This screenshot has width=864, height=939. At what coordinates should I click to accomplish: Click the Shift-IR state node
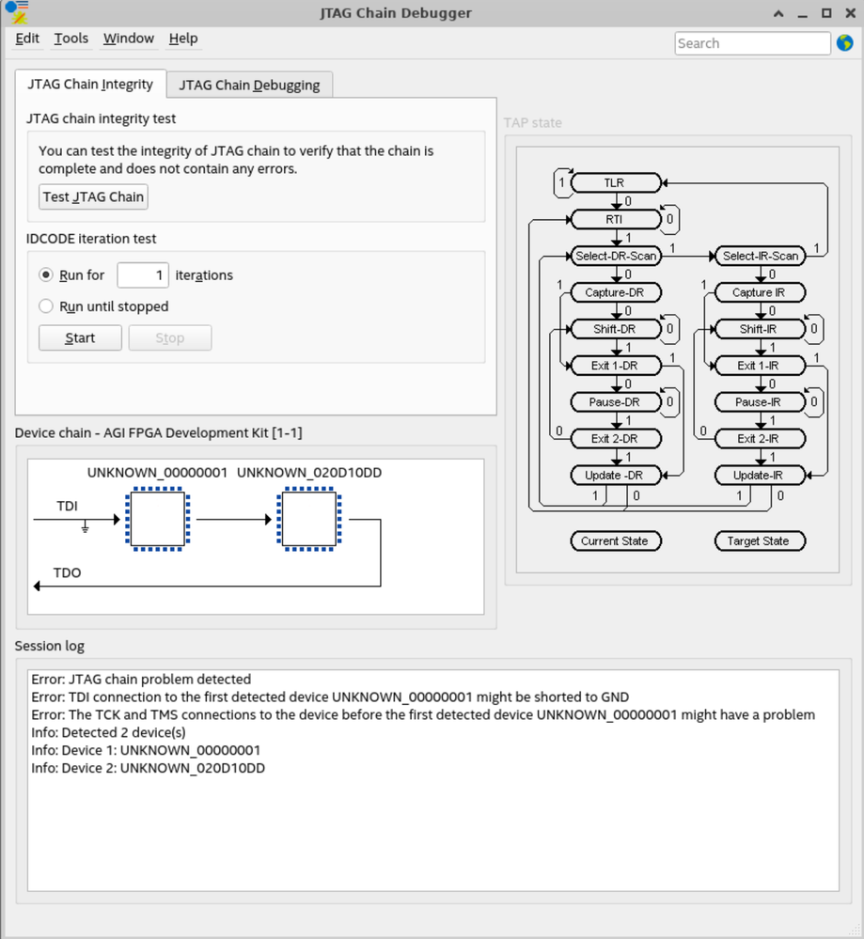[x=761, y=329]
